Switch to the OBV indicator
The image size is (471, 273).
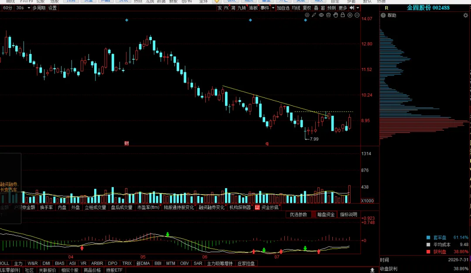coord(184,263)
